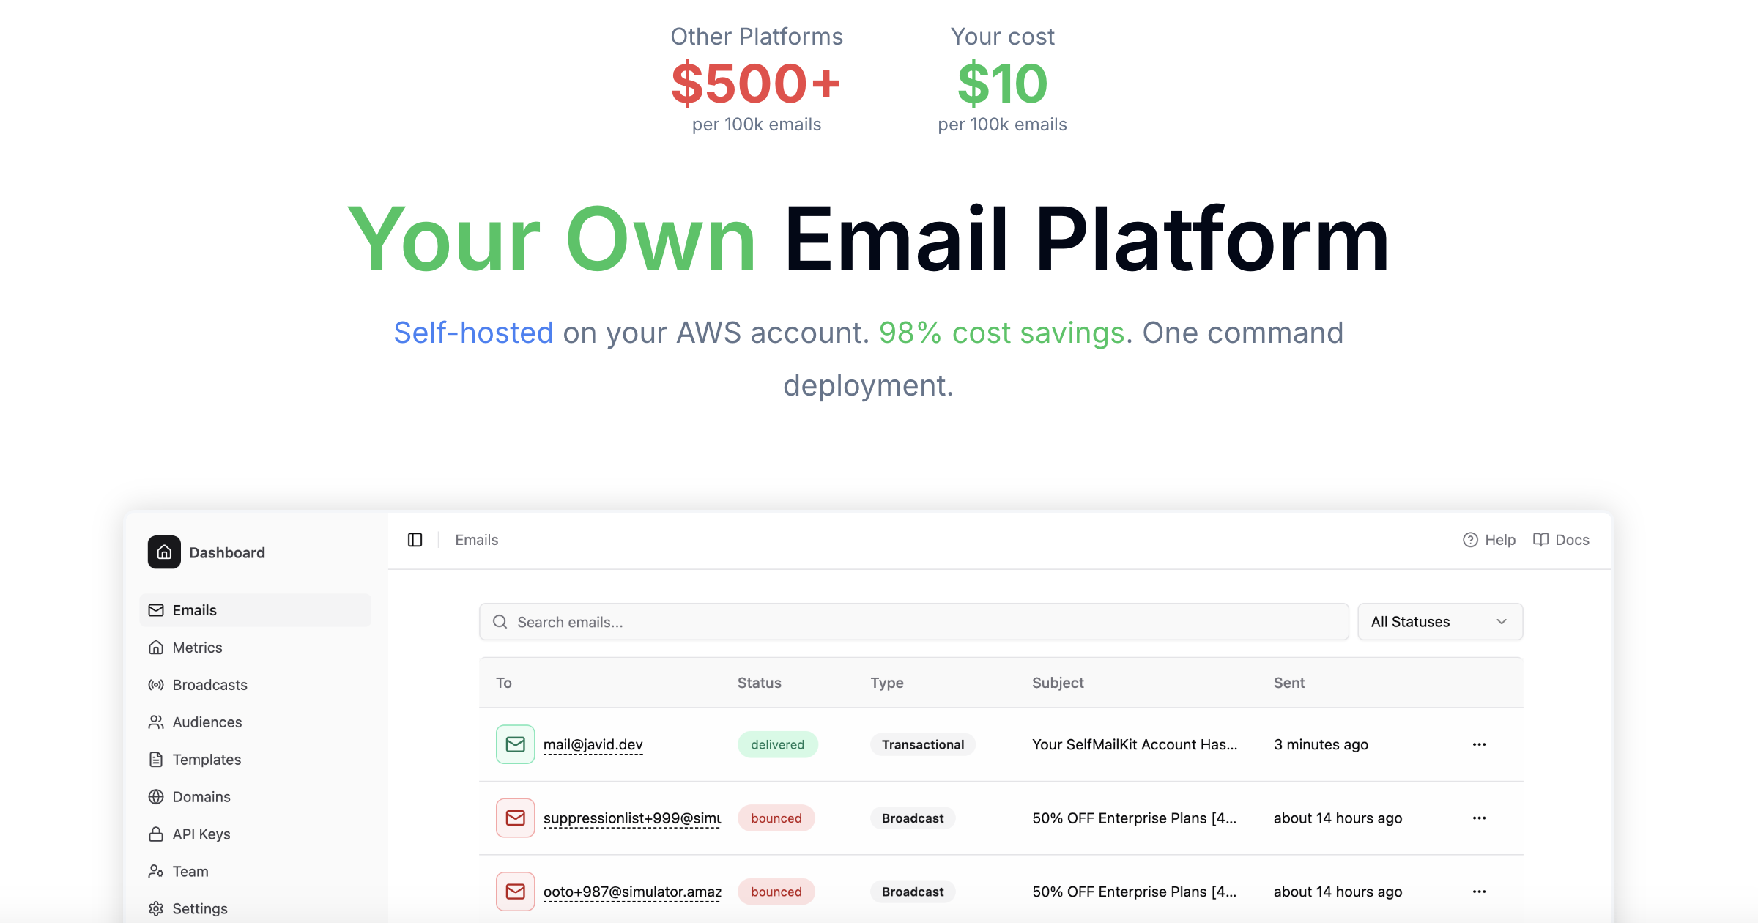
Task: Click Broadcast badge in ooto+987 row
Action: (x=913, y=892)
